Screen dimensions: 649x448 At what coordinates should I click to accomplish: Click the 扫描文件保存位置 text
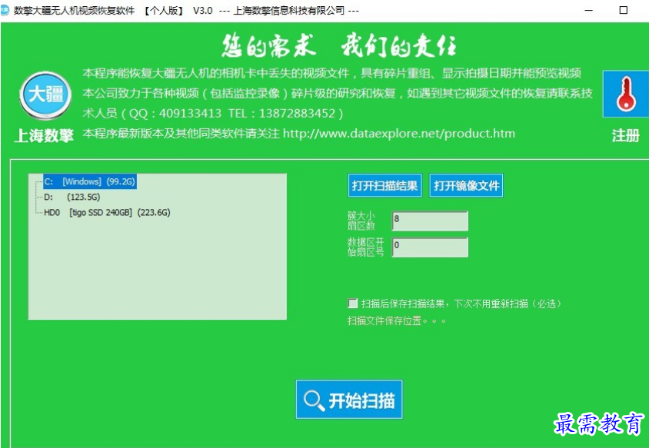point(397,320)
